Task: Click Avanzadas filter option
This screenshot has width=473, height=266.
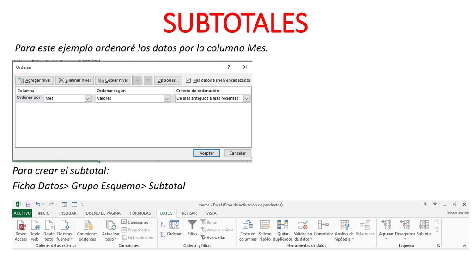Action: tap(213, 238)
